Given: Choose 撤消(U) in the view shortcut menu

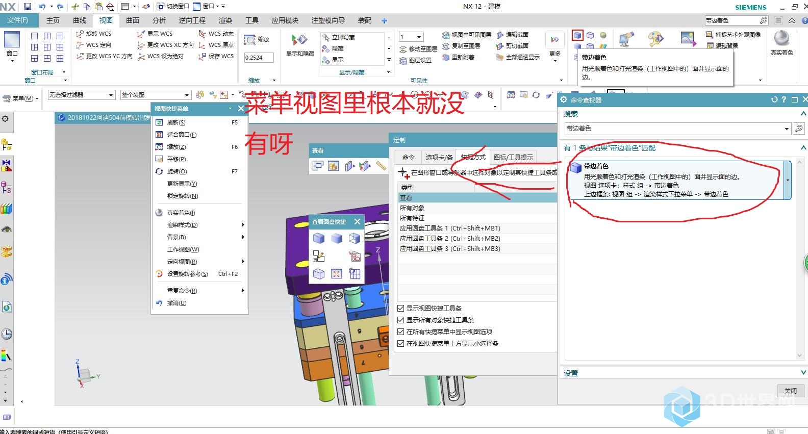Looking at the screenshot, I should tap(199, 303).
